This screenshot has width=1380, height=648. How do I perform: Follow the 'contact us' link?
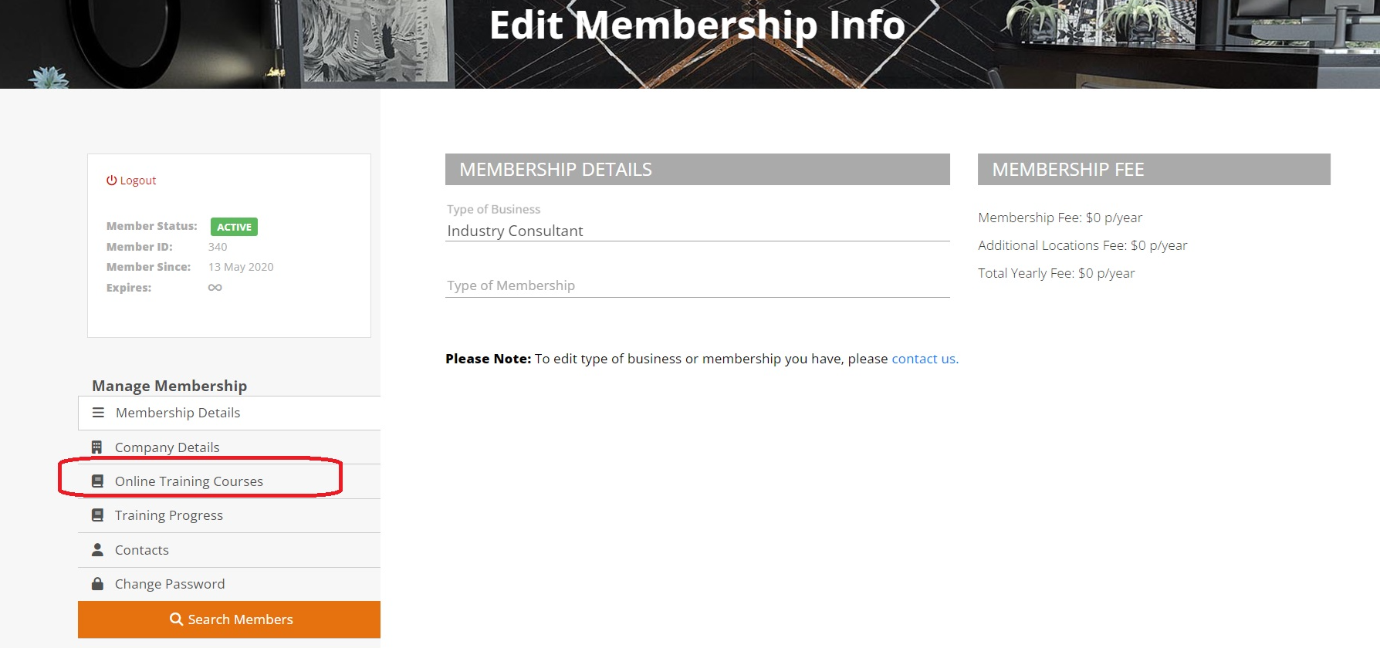[x=925, y=359]
